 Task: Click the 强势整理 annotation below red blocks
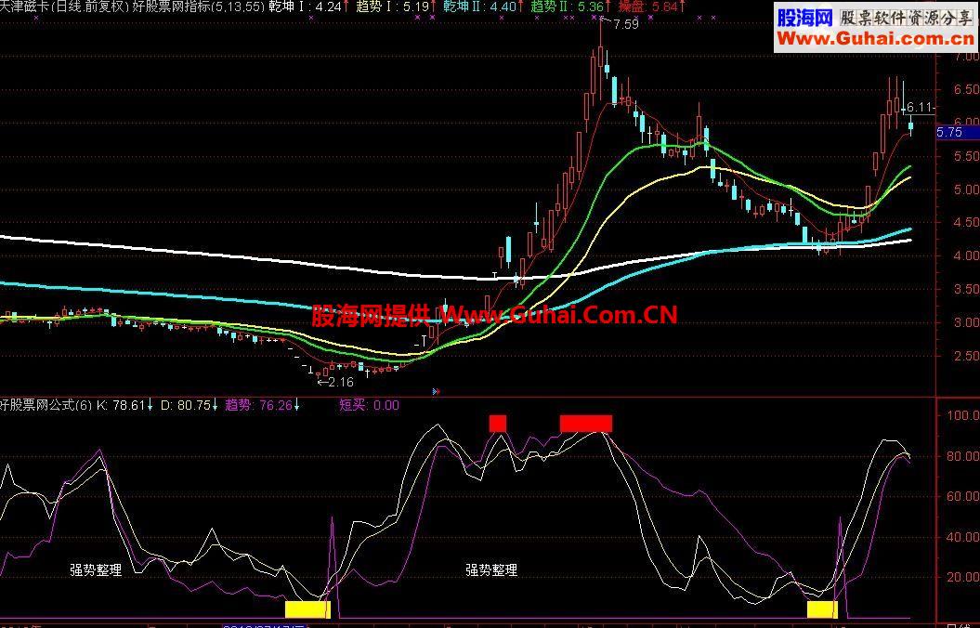(491, 569)
